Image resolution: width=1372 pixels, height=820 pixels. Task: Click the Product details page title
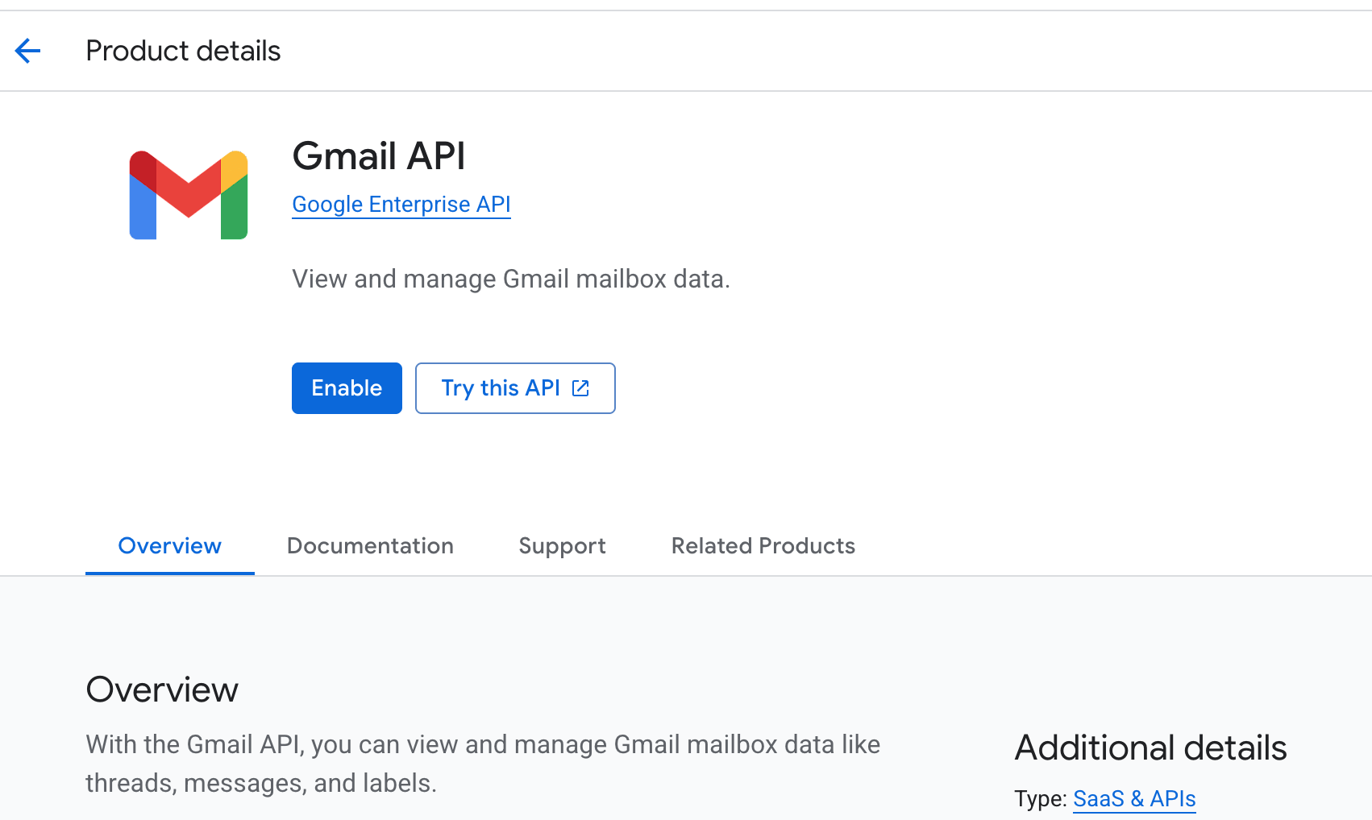(183, 51)
